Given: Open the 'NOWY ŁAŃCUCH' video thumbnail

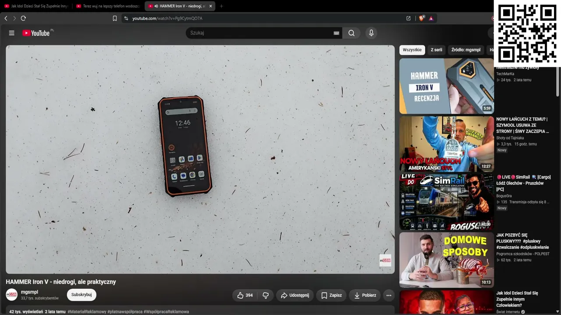Looking at the screenshot, I should 447,144.
